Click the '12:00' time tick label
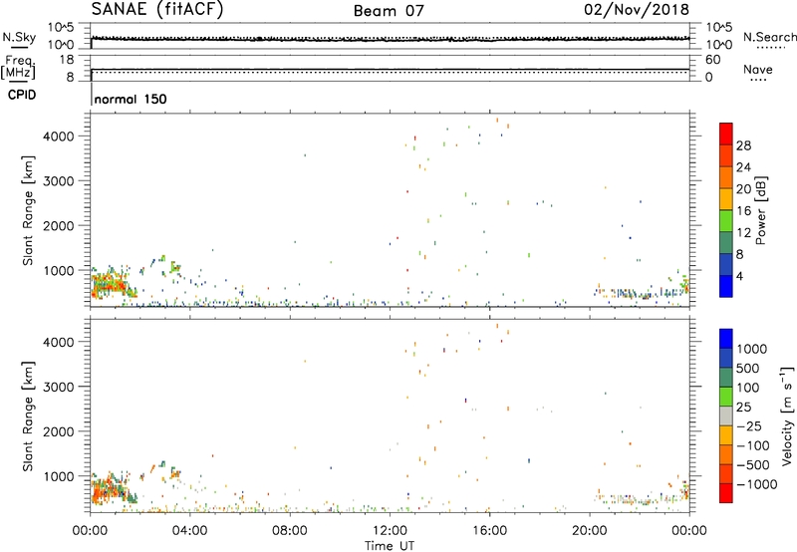Screen dimensions: 797x552 (390, 531)
